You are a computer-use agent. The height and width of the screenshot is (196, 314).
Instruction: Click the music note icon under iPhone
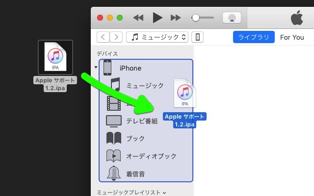(x=116, y=84)
